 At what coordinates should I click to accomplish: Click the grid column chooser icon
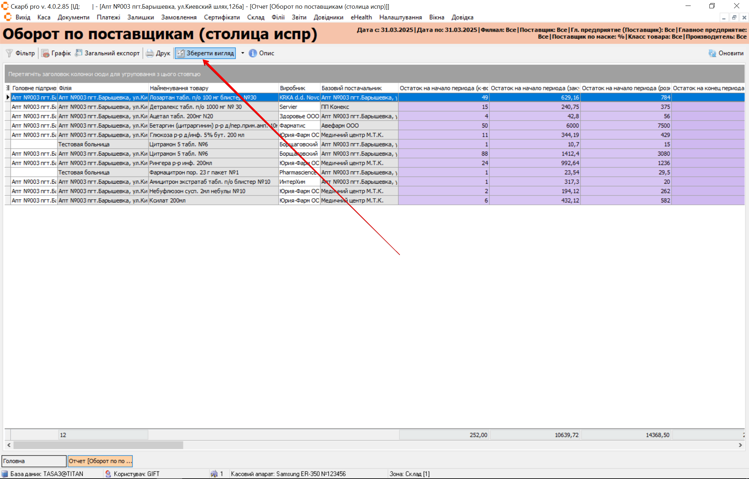point(8,88)
